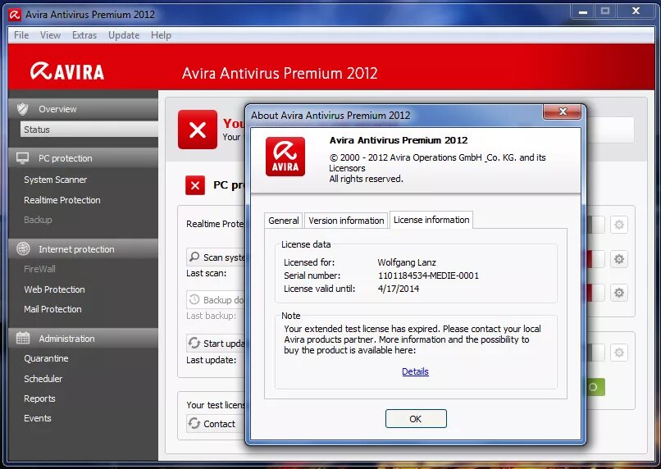Open Scheduler in the sidebar
Viewport: 661px width, 469px height.
tap(43, 379)
